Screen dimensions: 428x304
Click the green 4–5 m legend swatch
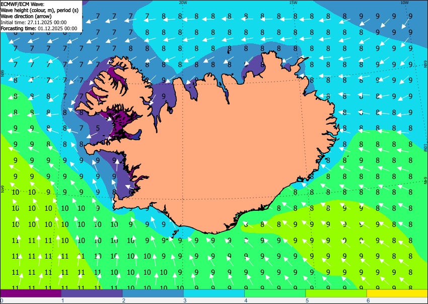tap(275, 293)
